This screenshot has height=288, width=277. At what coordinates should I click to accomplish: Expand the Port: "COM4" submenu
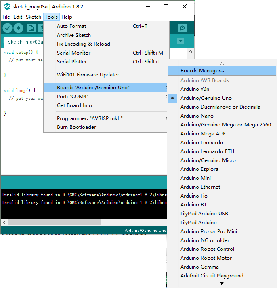105,97
